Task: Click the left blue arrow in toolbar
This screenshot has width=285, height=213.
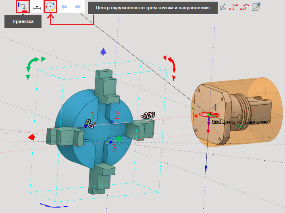Action: [x=64, y=7]
